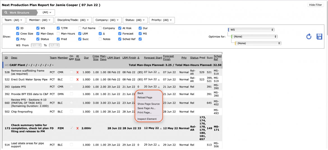Viewport: 328px width, 150px height.
Task: Click 'Provide BFF ESS data to C&P' description
Action: 30,94
